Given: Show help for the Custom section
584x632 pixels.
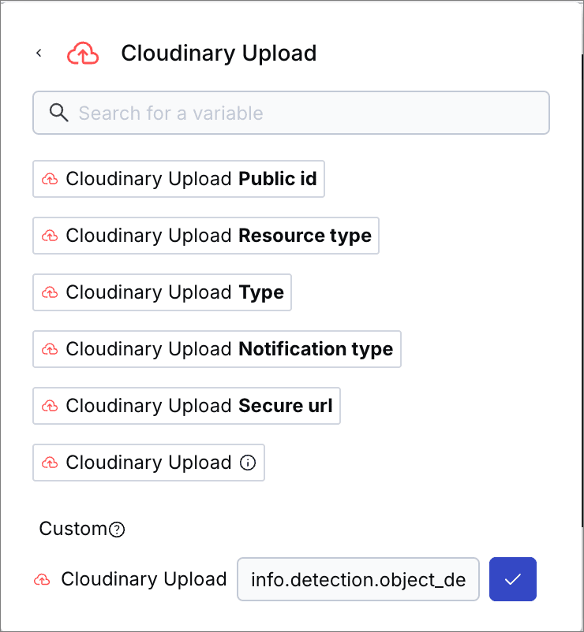Looking at the screenshot, I should (117, 530).
